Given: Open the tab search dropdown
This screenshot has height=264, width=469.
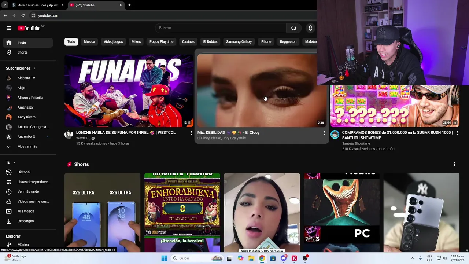Looking at the screenshot, I should (5, 5).
